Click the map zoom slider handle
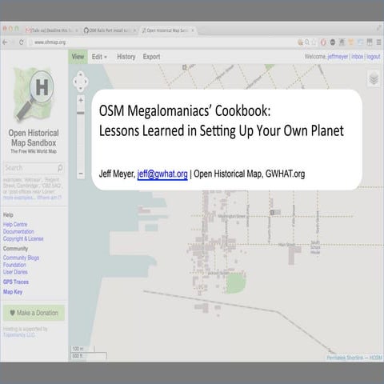The width and height of the screenshot is (384, 384). 81,113
